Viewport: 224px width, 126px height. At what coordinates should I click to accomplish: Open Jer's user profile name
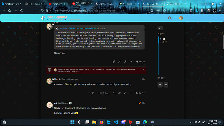(56, 103)
